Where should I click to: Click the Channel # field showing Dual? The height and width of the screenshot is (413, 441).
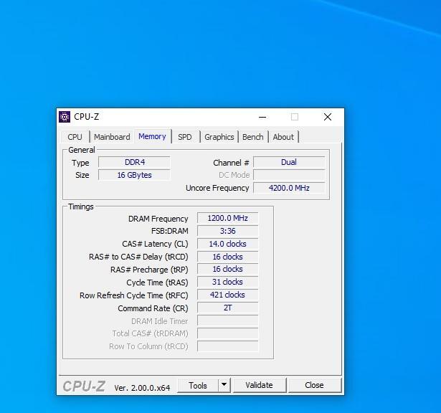(x=289, y=162)
